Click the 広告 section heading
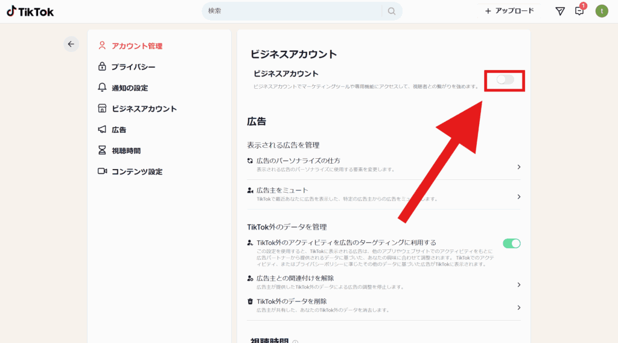618x343 pixels. tap(256, 121)
